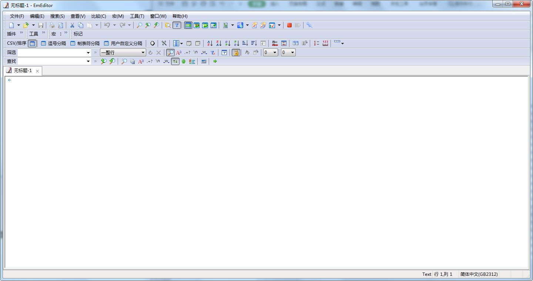Click the Open folder icon
The width and height of the screenshot is (533, 281).
[x=26, y=25]
